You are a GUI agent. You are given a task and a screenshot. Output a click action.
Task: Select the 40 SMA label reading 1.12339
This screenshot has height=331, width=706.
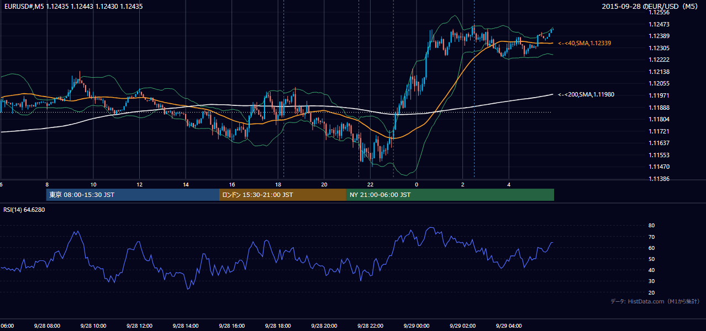coord(584,43)
